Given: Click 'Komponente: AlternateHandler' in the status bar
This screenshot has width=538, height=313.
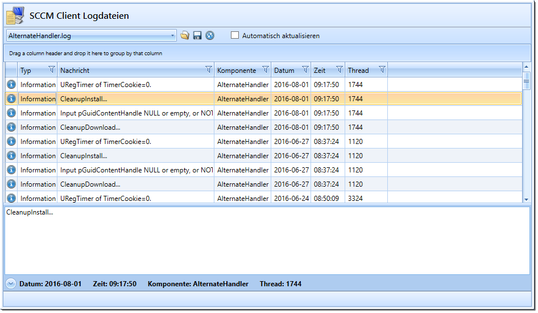Looking at the screenshot, I should (198, 284).
